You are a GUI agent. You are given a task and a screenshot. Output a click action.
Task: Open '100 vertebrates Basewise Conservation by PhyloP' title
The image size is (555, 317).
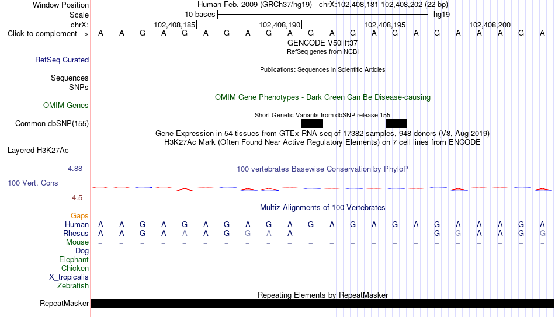[x=322, y=169]
